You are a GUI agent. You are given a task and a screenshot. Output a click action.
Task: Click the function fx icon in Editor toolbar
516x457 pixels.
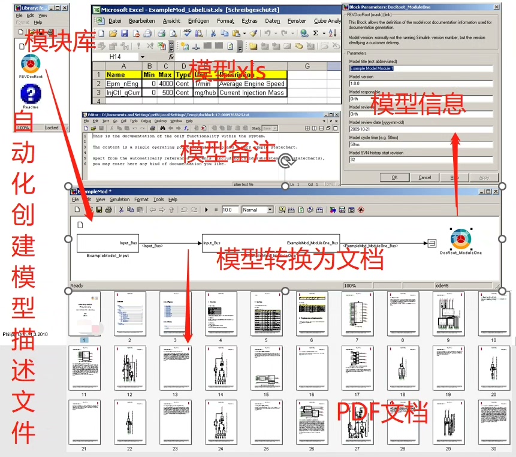pyautogui.click(x=186, y=128)
